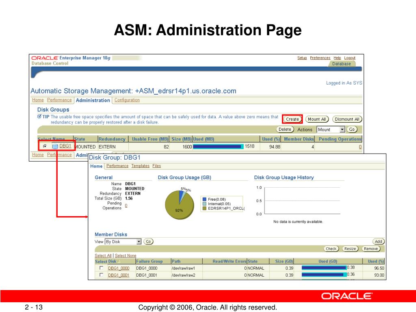Click the Dismount All button
This screenshot has width=416, height=312.
point(347,119)
